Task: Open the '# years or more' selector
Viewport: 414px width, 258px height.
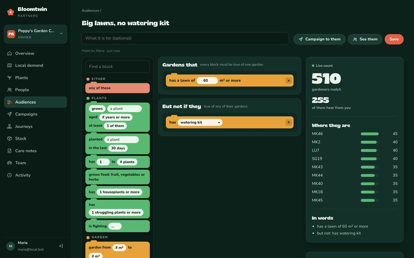Action: 116,117
